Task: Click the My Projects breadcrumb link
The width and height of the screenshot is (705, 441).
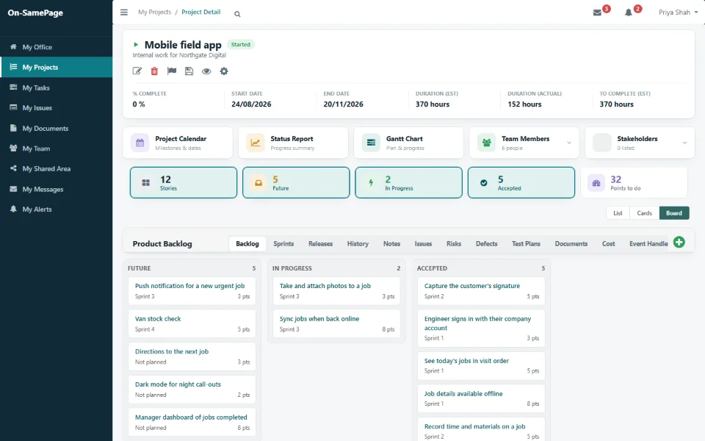Action: (x=155, y=12)
